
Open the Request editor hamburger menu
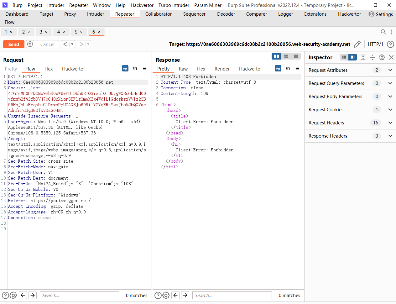click(x=144, y=69)
